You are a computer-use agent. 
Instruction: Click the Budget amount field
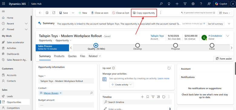point(66,105)
